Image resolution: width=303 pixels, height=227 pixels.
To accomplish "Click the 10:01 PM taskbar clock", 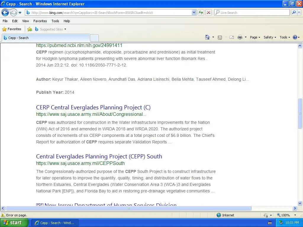I will click(292, 223).
